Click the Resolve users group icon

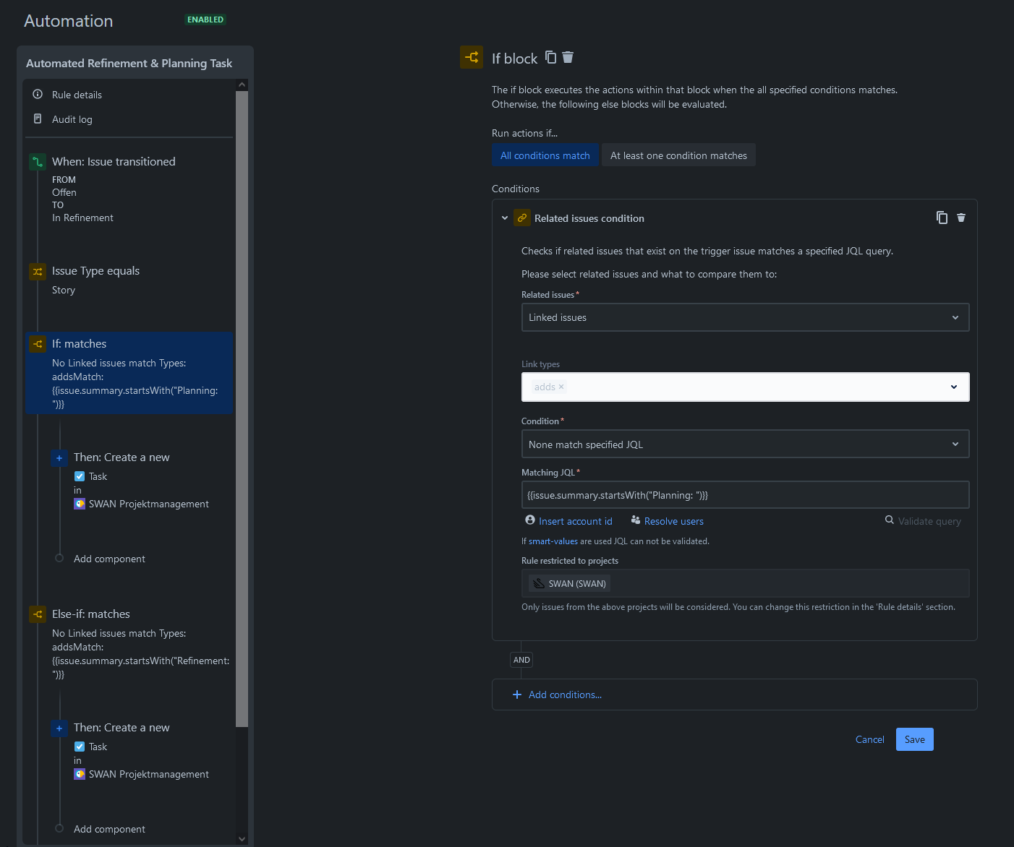[636, 520]
